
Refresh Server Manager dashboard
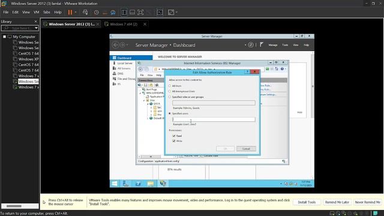tap(251, 45)
